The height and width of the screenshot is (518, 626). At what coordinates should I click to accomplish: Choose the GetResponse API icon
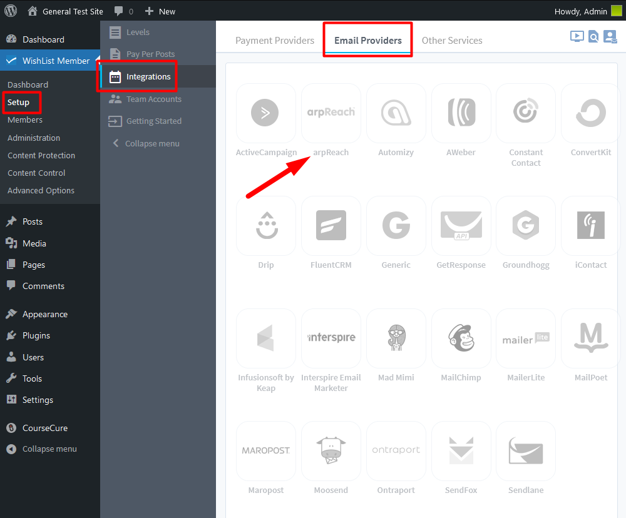(x=461, y=226)
